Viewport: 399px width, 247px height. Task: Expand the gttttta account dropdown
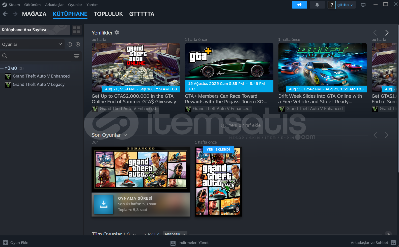tap(345, 5)
